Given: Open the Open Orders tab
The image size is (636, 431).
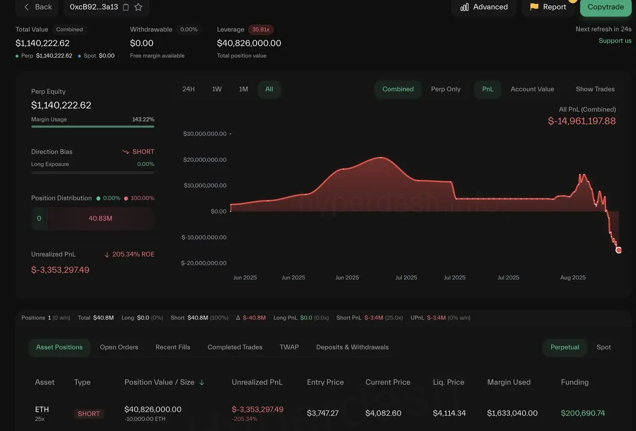Looking at the screenshot, I should [119, 347].
